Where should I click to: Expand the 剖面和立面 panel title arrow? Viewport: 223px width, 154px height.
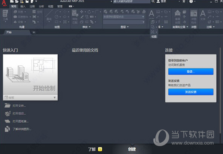[187, 27]
